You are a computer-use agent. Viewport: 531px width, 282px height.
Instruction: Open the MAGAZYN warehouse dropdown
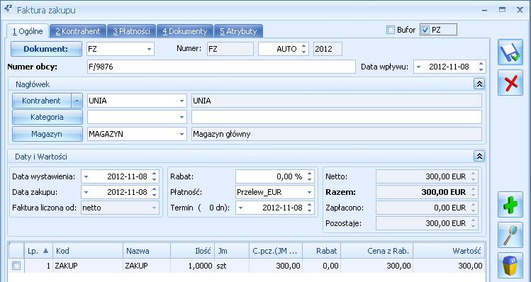coord(182,134)
